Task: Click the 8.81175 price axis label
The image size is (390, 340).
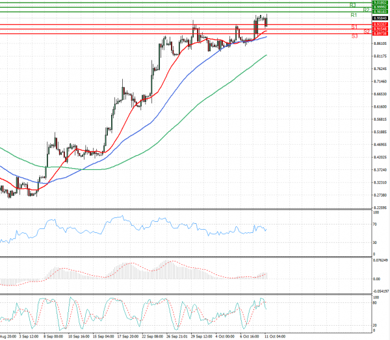Action: (380, 56)
